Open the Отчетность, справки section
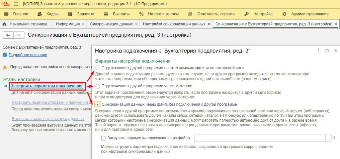This screenshot has width=340, height=159. pos(216,14)
